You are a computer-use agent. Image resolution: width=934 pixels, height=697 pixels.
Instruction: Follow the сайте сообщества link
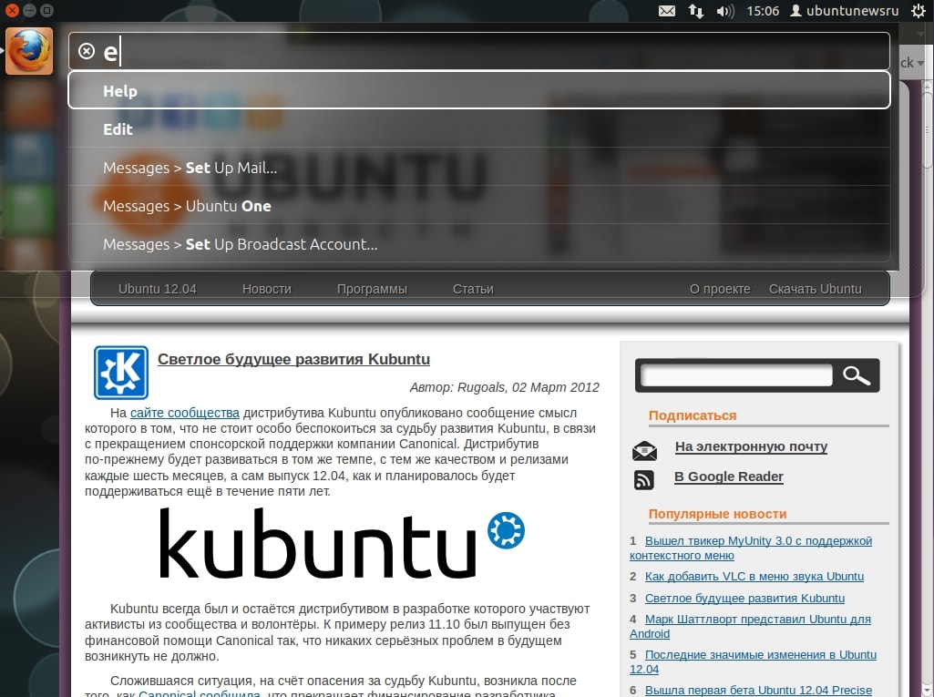point(185,413)
